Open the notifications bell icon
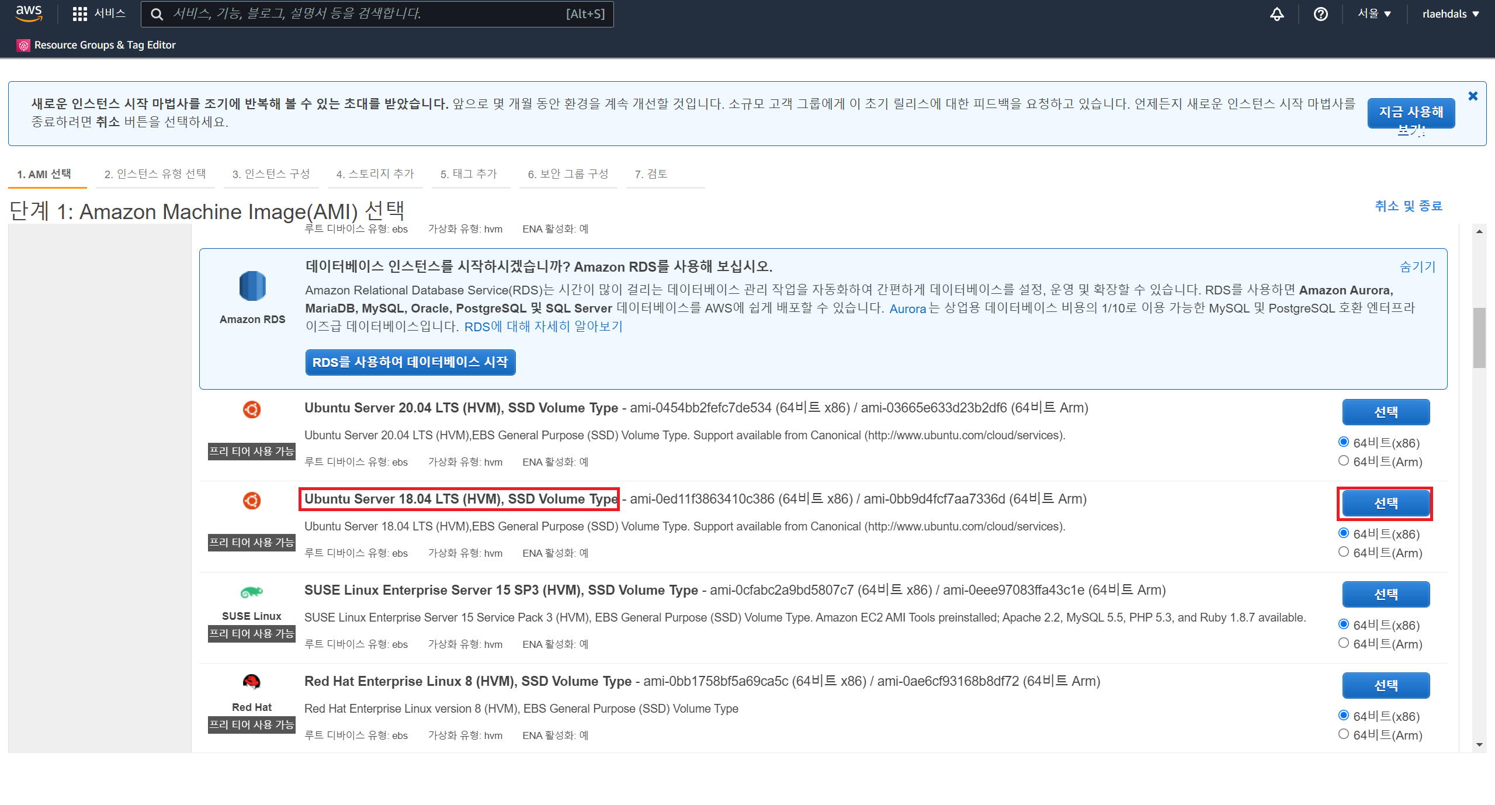This screenshot has width=1495, height=805. tap(1277, 14)
